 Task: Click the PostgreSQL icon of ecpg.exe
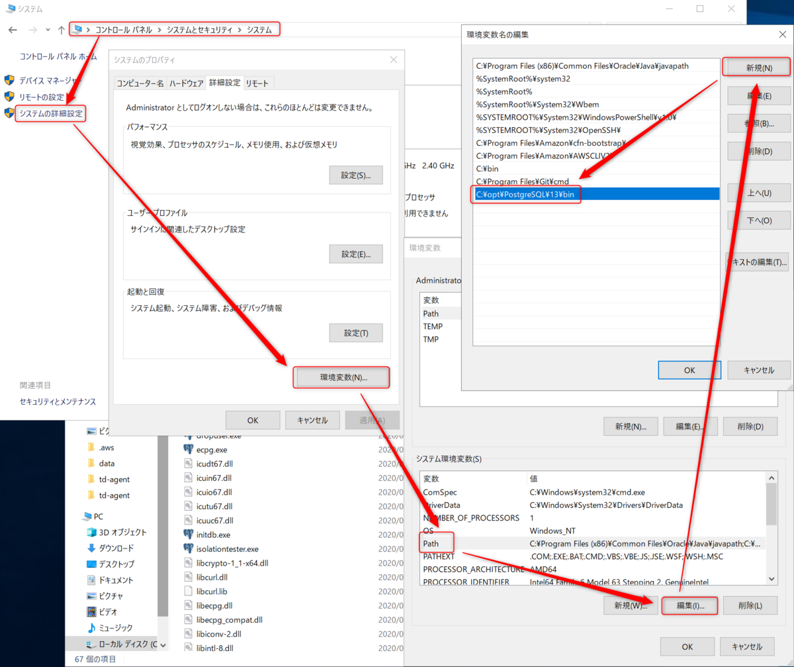point(189,450)
